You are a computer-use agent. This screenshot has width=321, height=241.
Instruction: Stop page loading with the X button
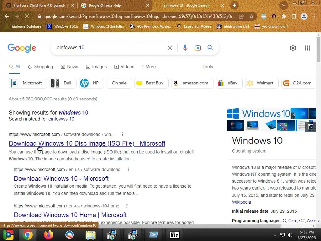27,16
